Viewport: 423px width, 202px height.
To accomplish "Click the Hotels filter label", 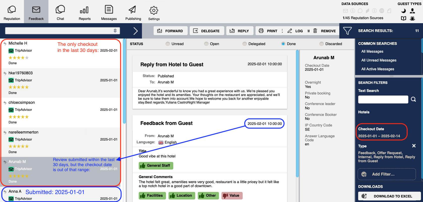I will pos(364,112).
